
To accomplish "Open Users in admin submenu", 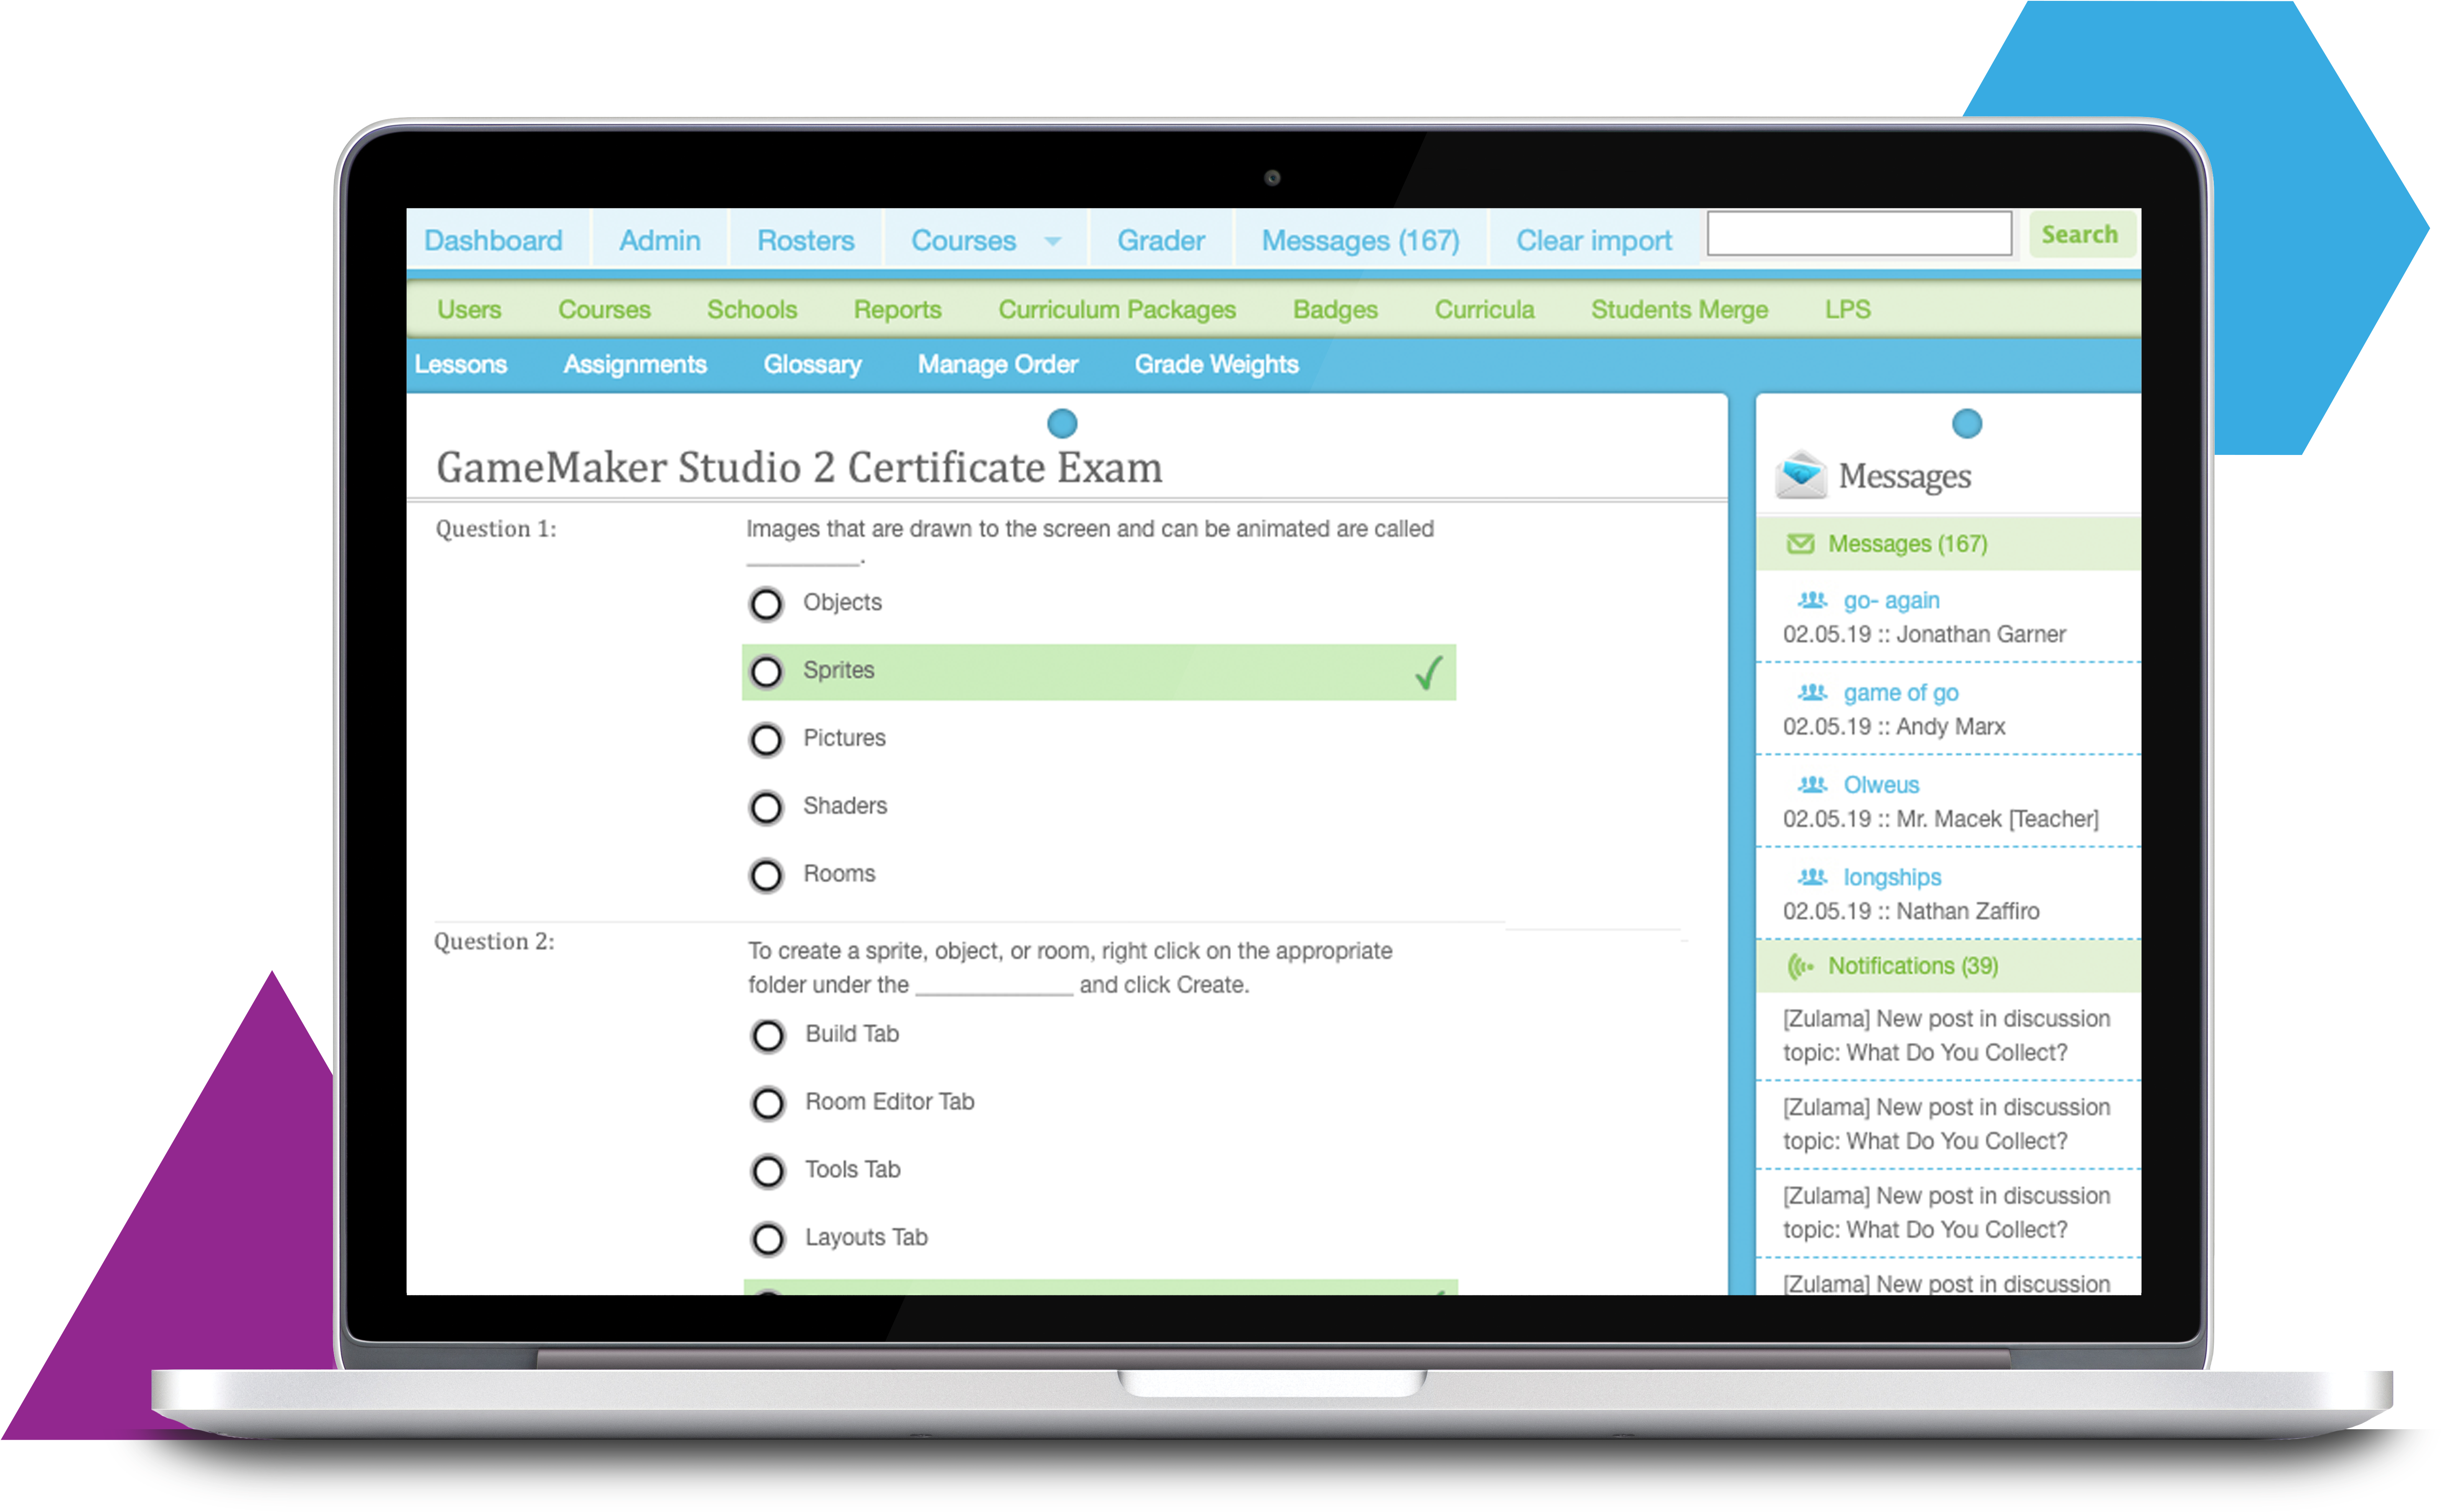I will (x=469, y=309).
